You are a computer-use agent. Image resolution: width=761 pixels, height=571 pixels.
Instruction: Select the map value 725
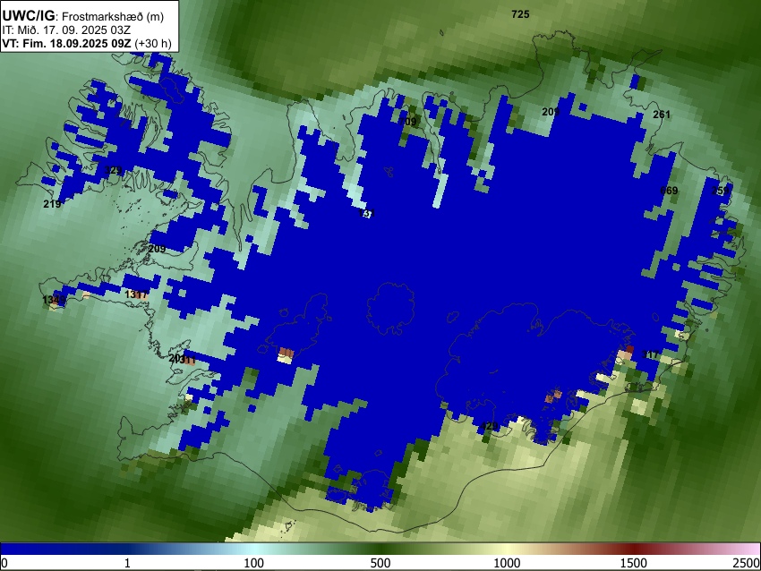click(x=520, y=14)
